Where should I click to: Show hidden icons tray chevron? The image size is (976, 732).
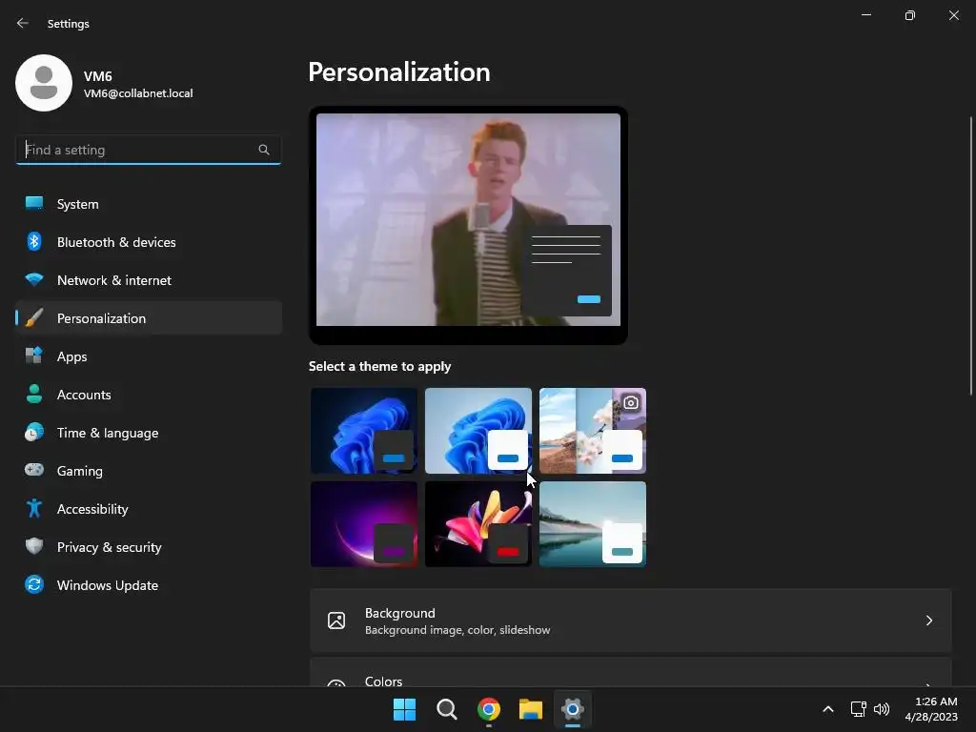(828, 709)
